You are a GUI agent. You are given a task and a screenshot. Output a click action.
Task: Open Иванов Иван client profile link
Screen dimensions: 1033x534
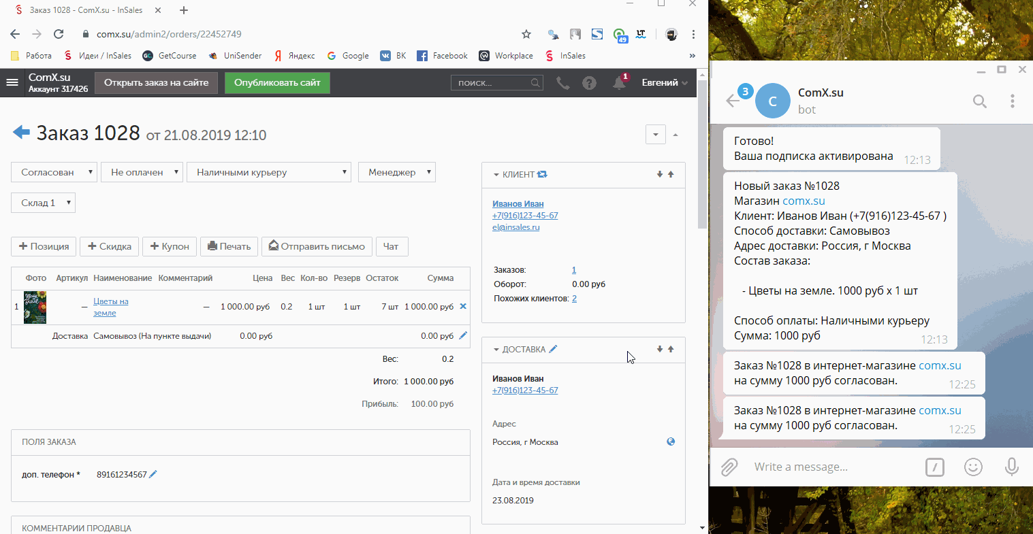coord(518,203)
